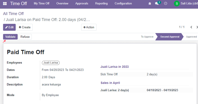Click the Edit button
Viewport: 198px width, 104px height.
9,27
